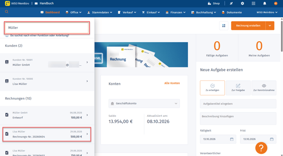Open the Frist calendar icon
The width and height of the screenshot is (283, 156).
point(272,139)
